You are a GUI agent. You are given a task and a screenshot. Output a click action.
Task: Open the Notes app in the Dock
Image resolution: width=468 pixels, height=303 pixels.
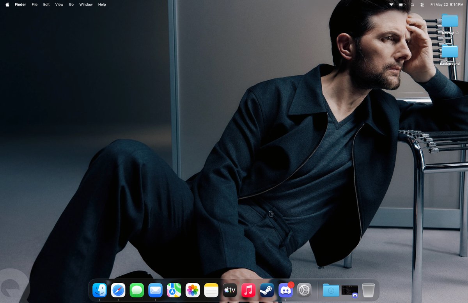211,290
